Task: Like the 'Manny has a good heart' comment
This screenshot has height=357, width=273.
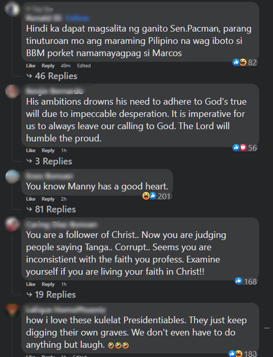Action: click(31, 199)
